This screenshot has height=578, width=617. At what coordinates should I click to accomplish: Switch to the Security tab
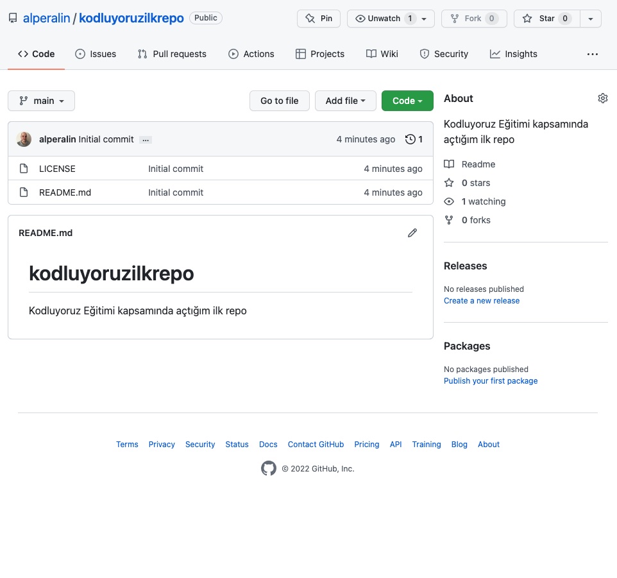tap(444, 54)
